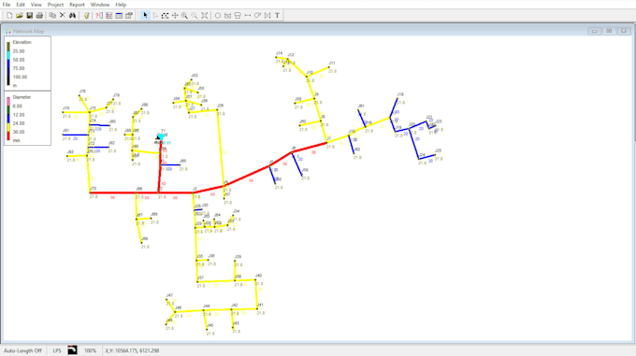Select the Add Pump tool

pos(257,15)
